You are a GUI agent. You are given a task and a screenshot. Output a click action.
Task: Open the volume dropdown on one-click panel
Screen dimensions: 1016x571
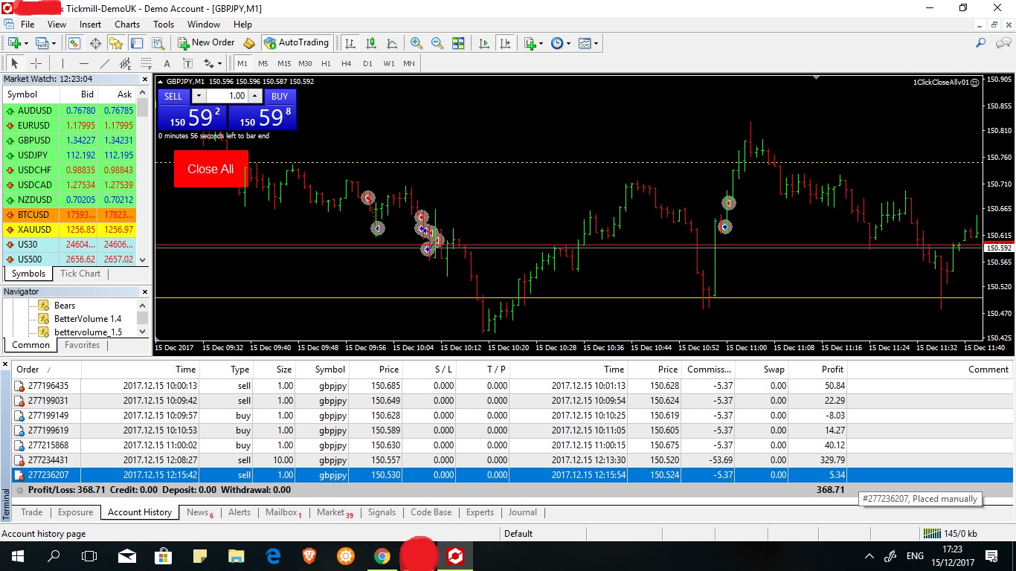199,96
